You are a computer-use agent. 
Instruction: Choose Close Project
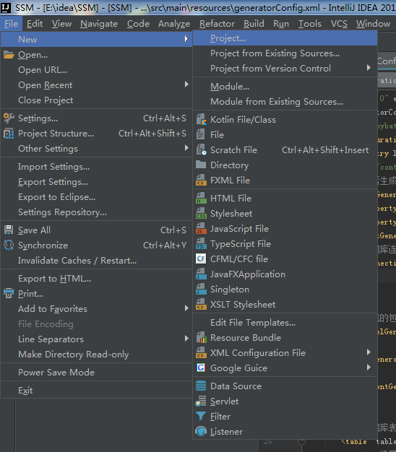coord(96,100)
